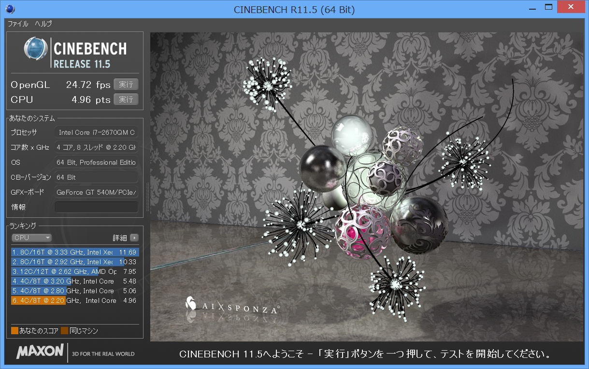Click the rendered scene preview image
The height and width of the screenshot is (369, 589).
click(367, 186)
